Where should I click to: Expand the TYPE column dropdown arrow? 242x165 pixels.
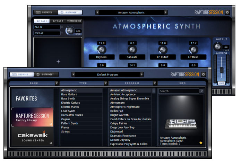pyautogui.click(x=106, y=83)
